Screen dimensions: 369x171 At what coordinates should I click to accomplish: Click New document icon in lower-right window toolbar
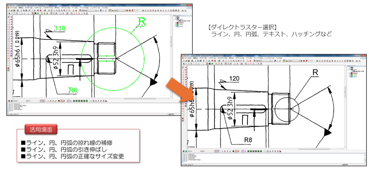[x=184, y=61]
